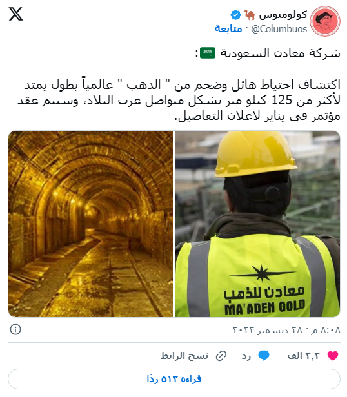The height and width of the screenshot is (397, 347).
Task: Follow the account via متابعة link
Action: [228, 28]
